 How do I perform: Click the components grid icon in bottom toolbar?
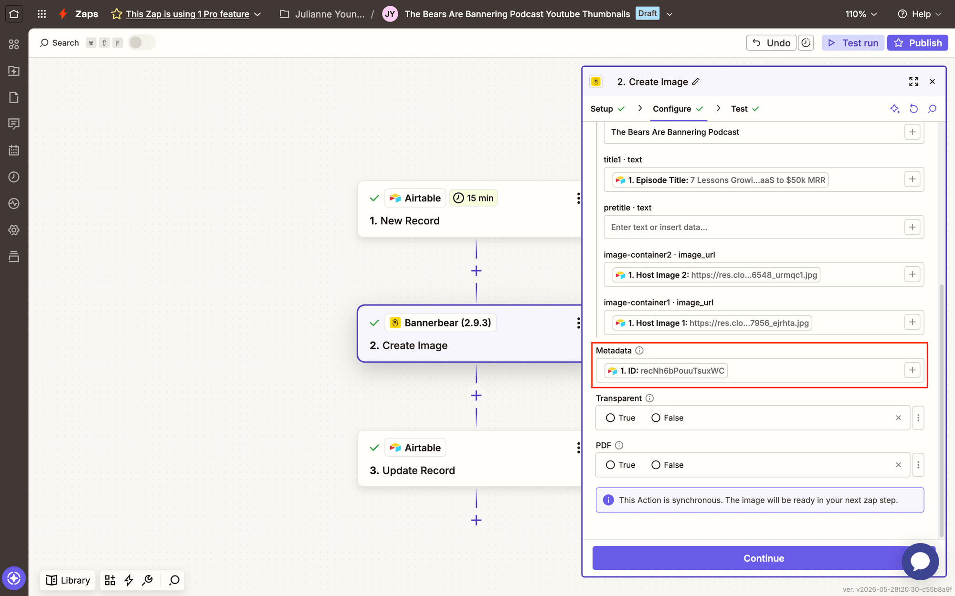click(110, 580)
